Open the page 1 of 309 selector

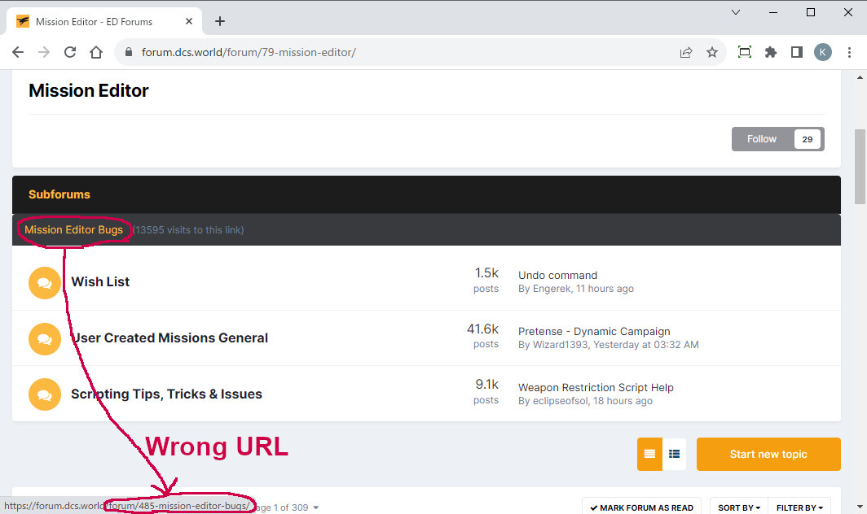click(x=288, y=507)
